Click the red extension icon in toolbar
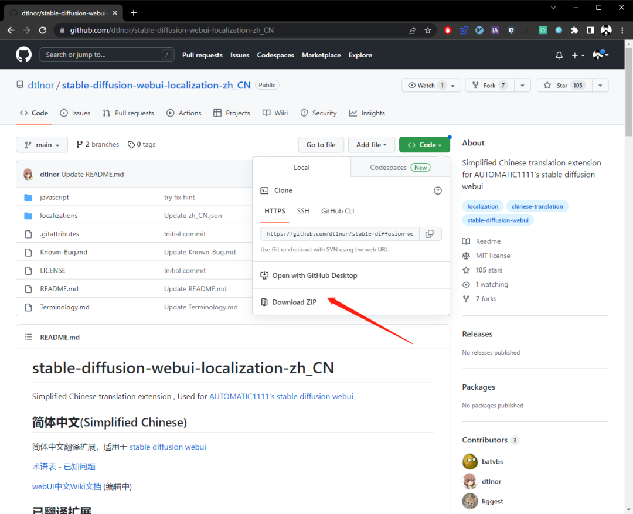 447,30
